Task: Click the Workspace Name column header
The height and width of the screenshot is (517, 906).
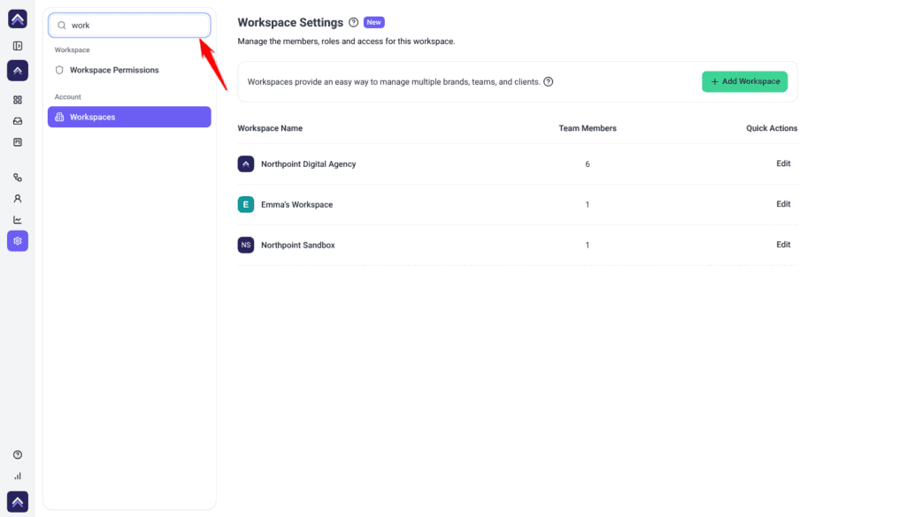Action: pyautogui.click(x=270, y=128)
